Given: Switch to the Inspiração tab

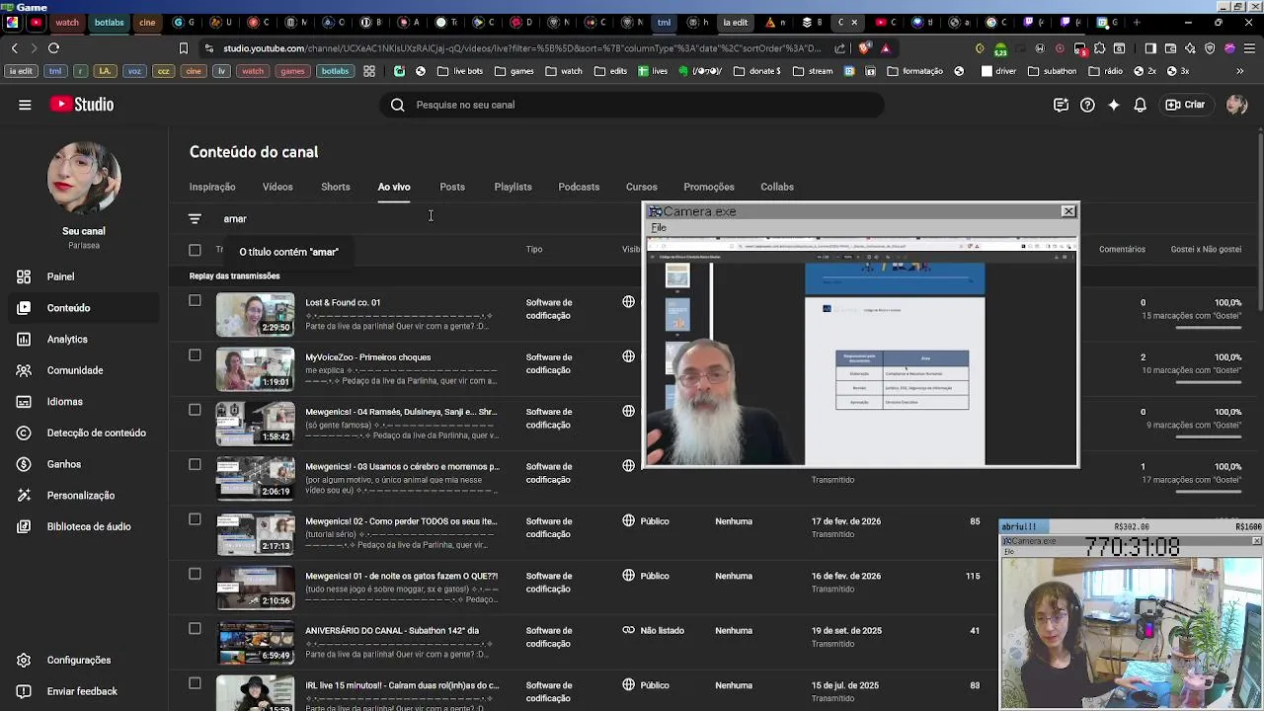Looking at the screenshot, I should click(x=212, y=187).
